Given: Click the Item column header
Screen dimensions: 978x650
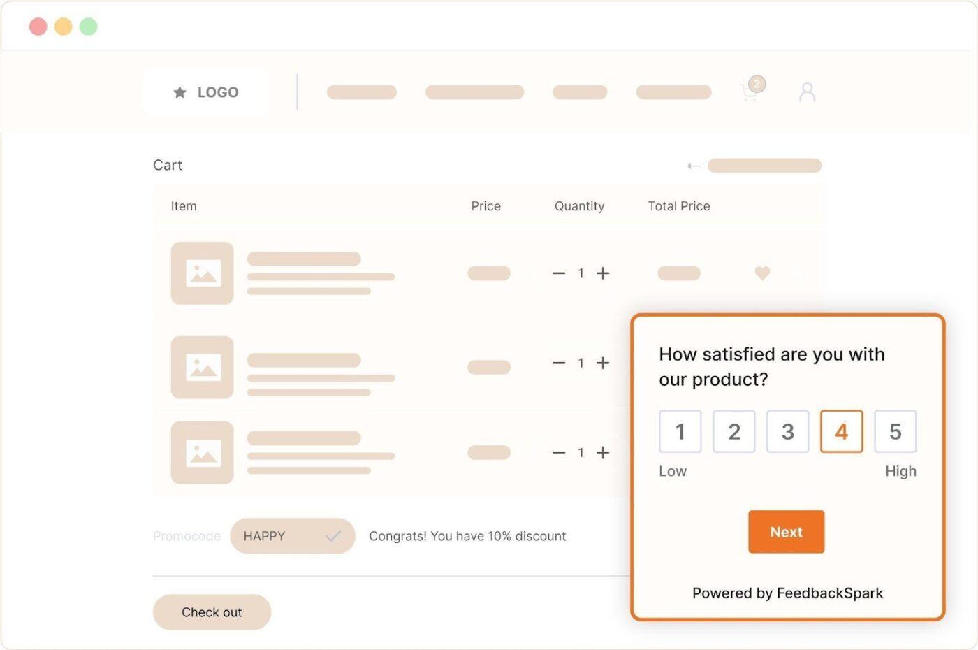Looking at the screenshot, I should [183, 205].
